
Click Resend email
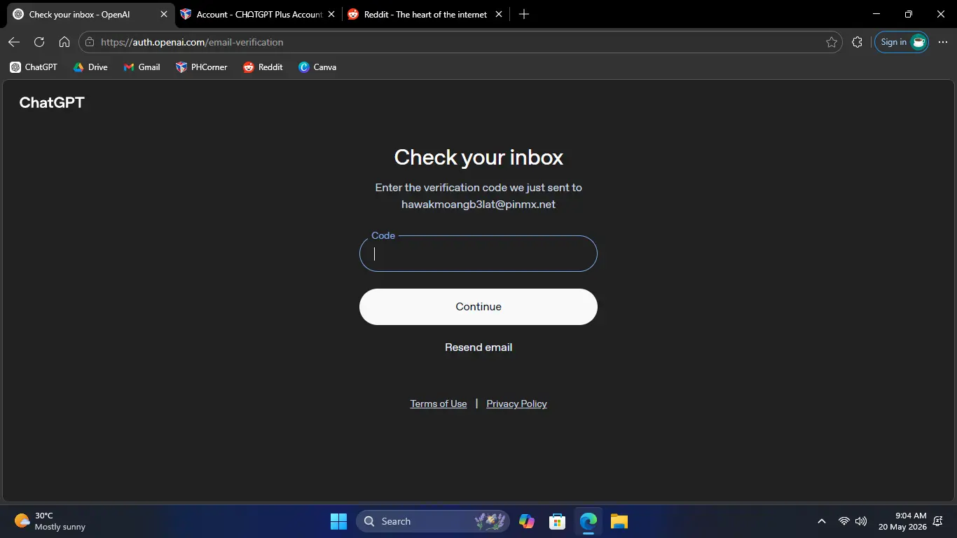pos(478,347)
